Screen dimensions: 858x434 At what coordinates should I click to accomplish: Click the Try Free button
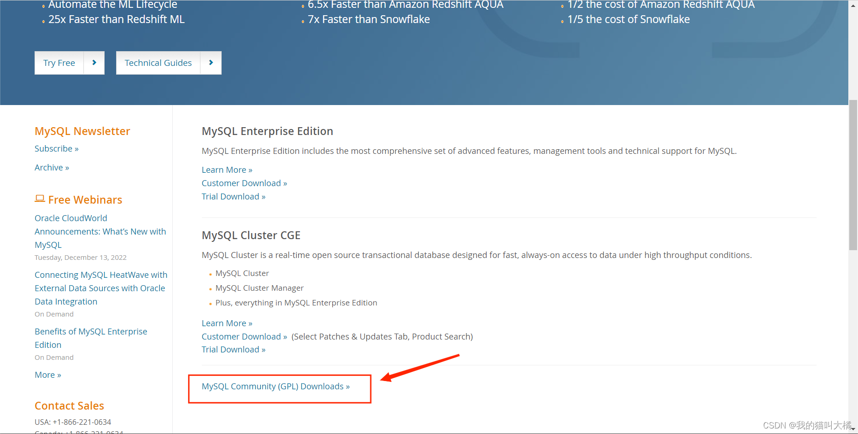pyautogui.click(x=59, y=63)
